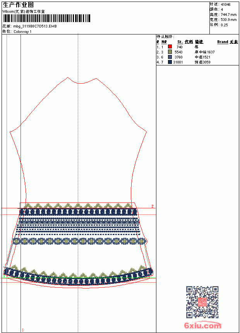Click the St. column header
This screenshot has width=240, height=333.
pos(180,42)
